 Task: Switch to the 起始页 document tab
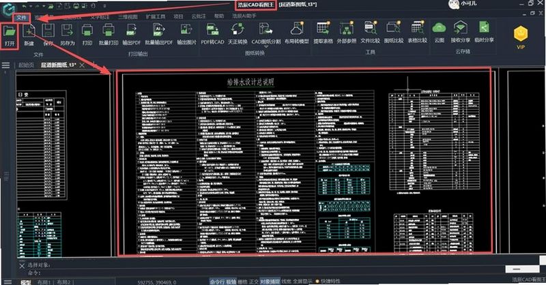tap(26, 65)
